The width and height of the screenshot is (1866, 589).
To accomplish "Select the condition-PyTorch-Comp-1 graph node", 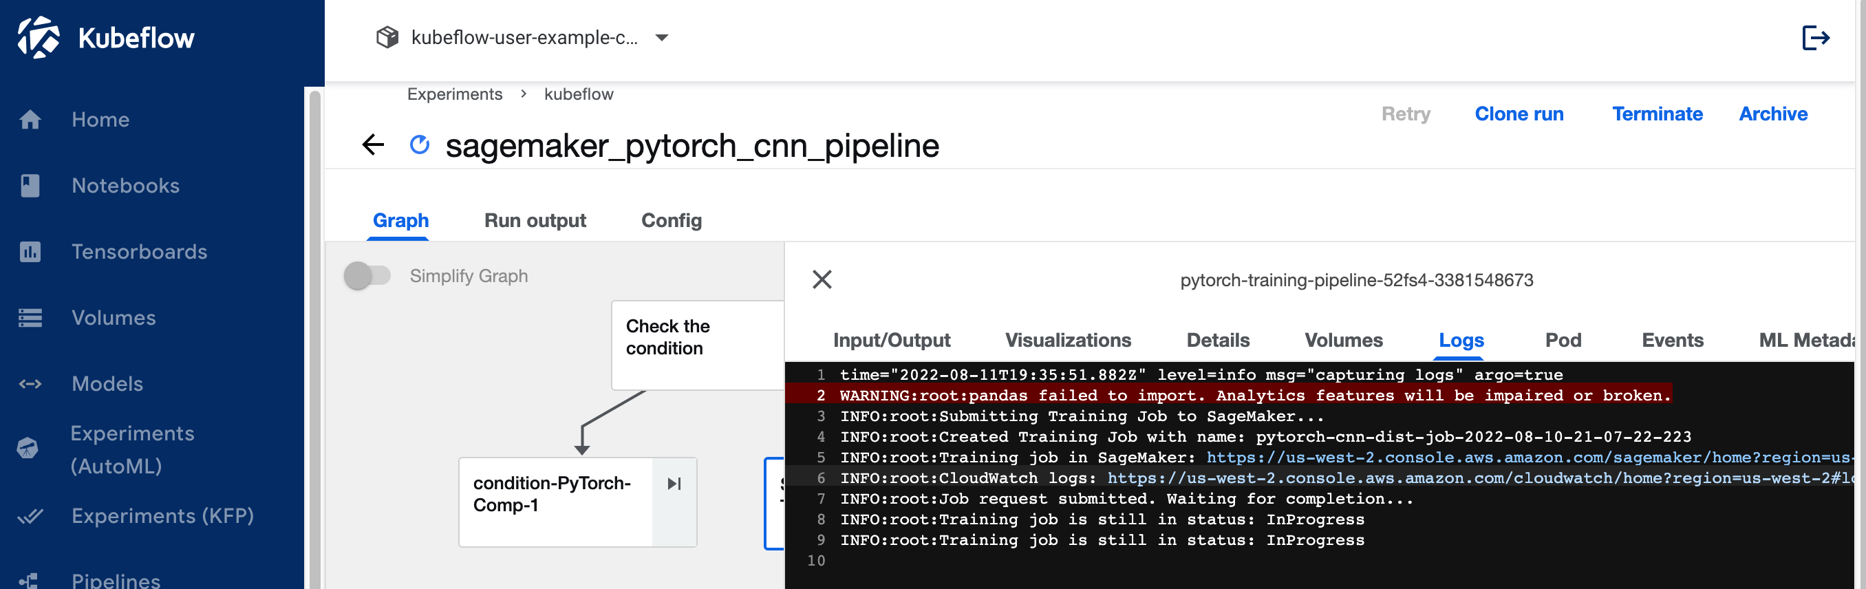I will 577,502.
